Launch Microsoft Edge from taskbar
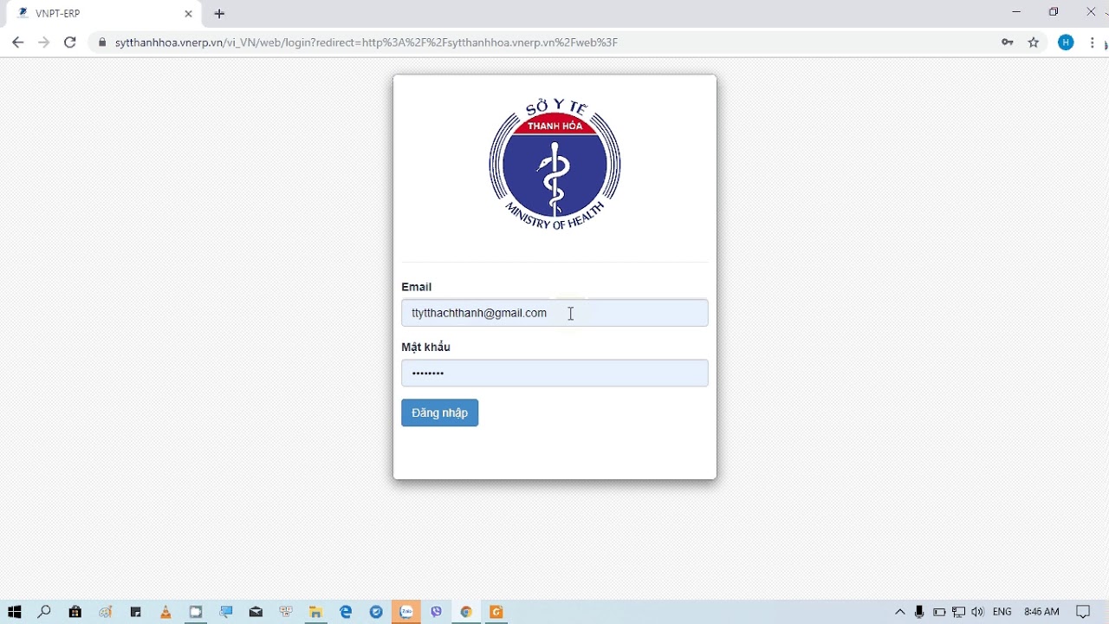The height and width of the screenshot is (624, 1109). pyautogui.click(x=346, y=612)
